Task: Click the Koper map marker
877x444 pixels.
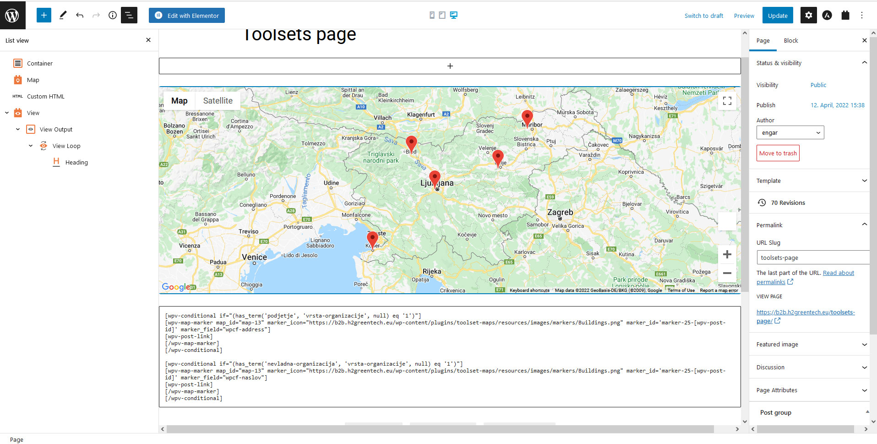Action: [x=372, y=240]
